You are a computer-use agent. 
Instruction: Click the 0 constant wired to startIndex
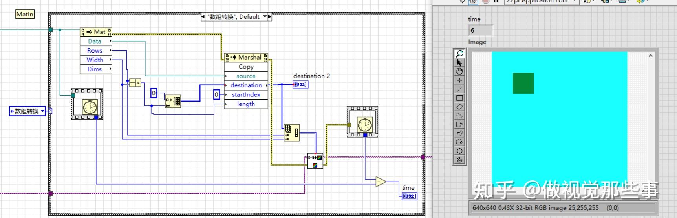[216, 94]
